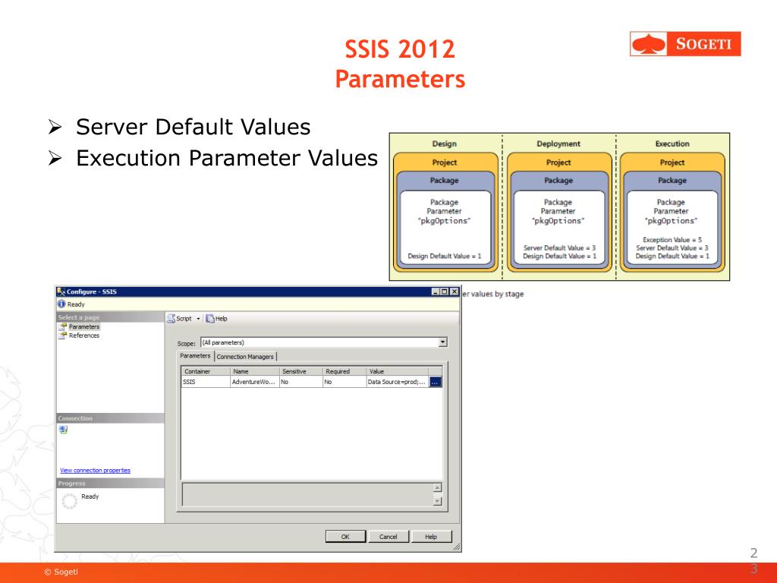Viewport: 777px width, 583px height.
Task: Select the SSIS container cell
Action: coord(206,382)
